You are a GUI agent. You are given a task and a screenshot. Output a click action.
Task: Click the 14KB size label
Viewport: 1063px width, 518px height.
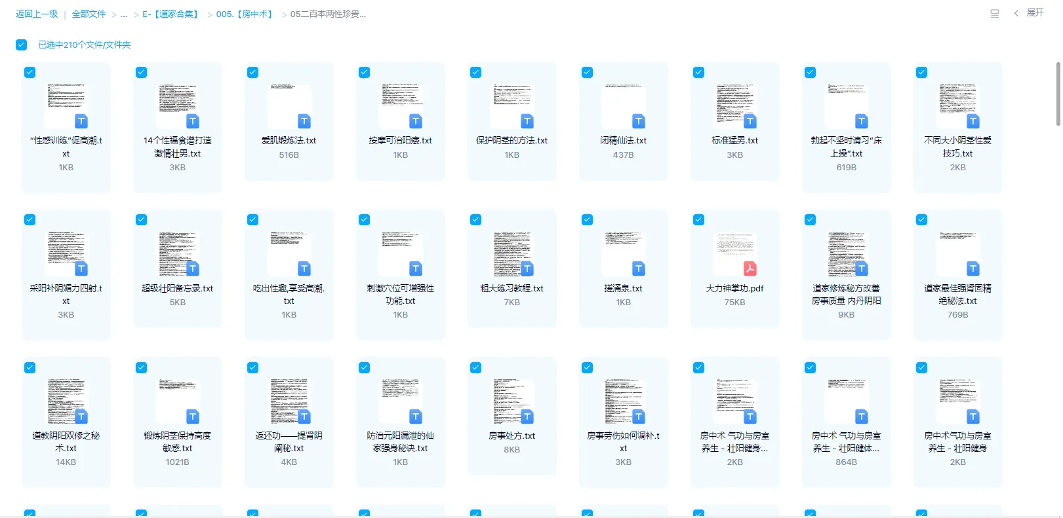coord(66,462)
